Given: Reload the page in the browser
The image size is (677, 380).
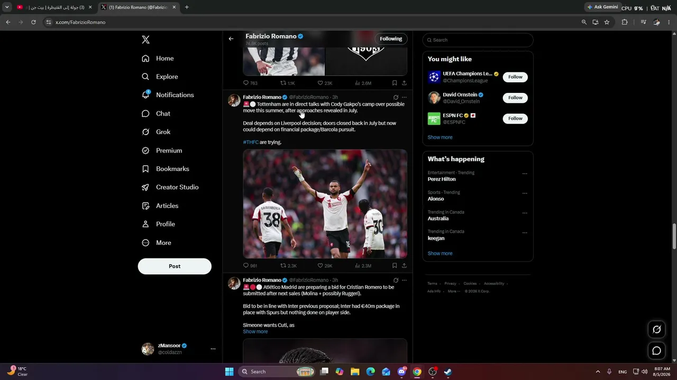Looking at the screenshot, I should [x=33, y=22].
